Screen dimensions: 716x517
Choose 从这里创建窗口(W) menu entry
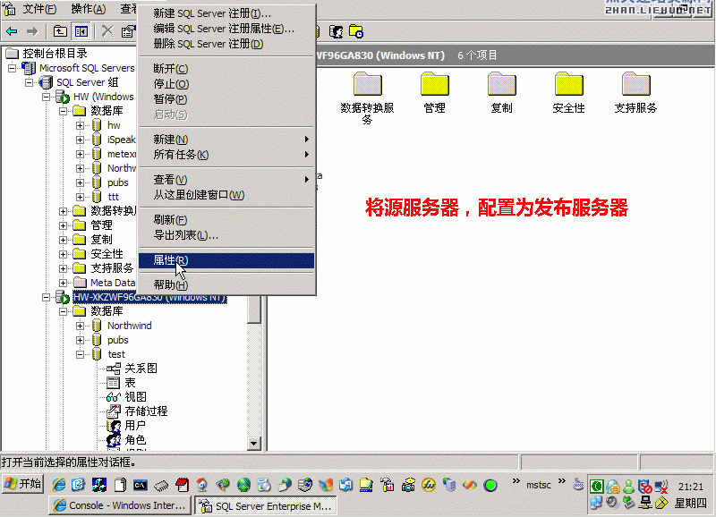click(226, 195)
